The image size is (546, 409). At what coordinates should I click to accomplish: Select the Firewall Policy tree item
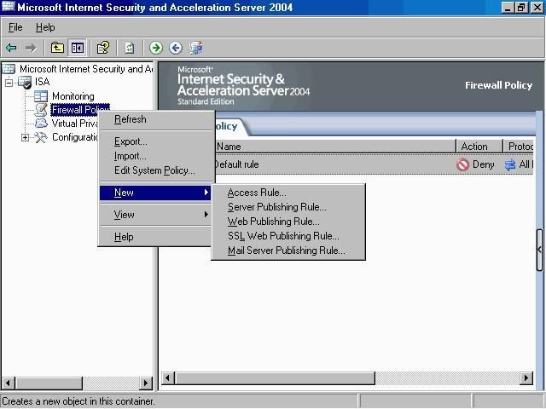(74, 110)
